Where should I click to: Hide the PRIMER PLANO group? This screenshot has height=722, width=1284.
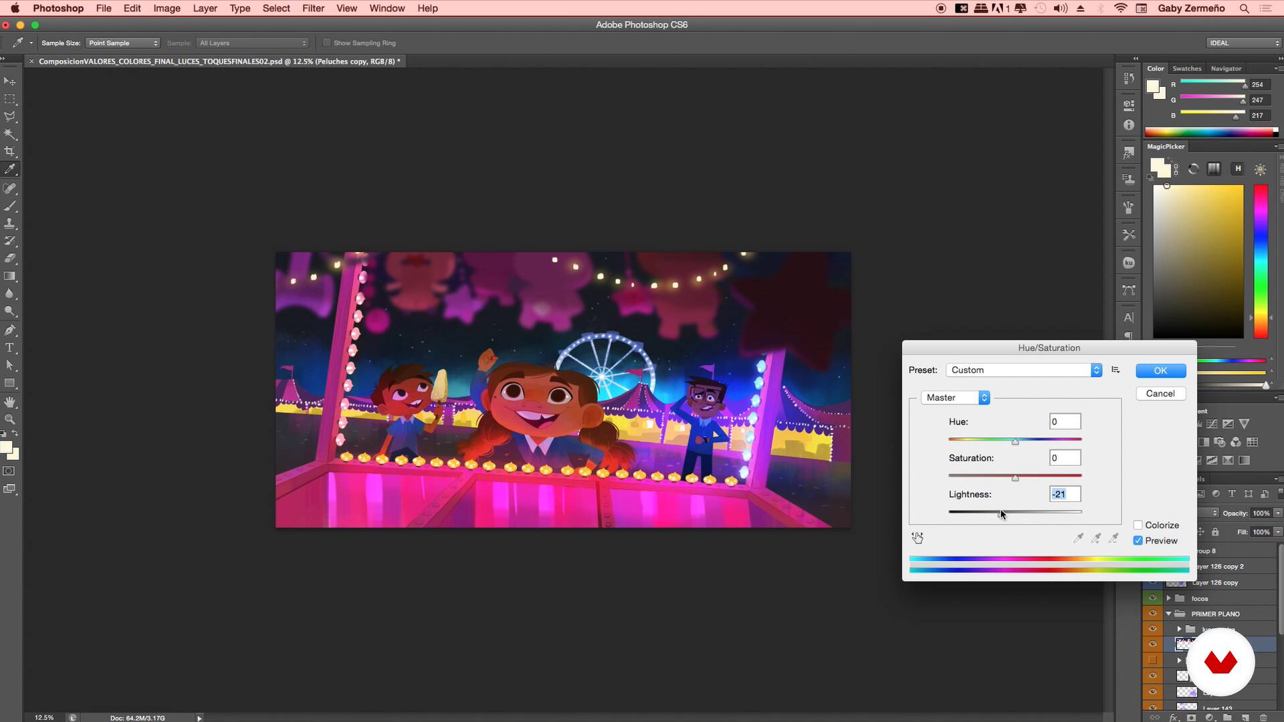(1152, 614)
